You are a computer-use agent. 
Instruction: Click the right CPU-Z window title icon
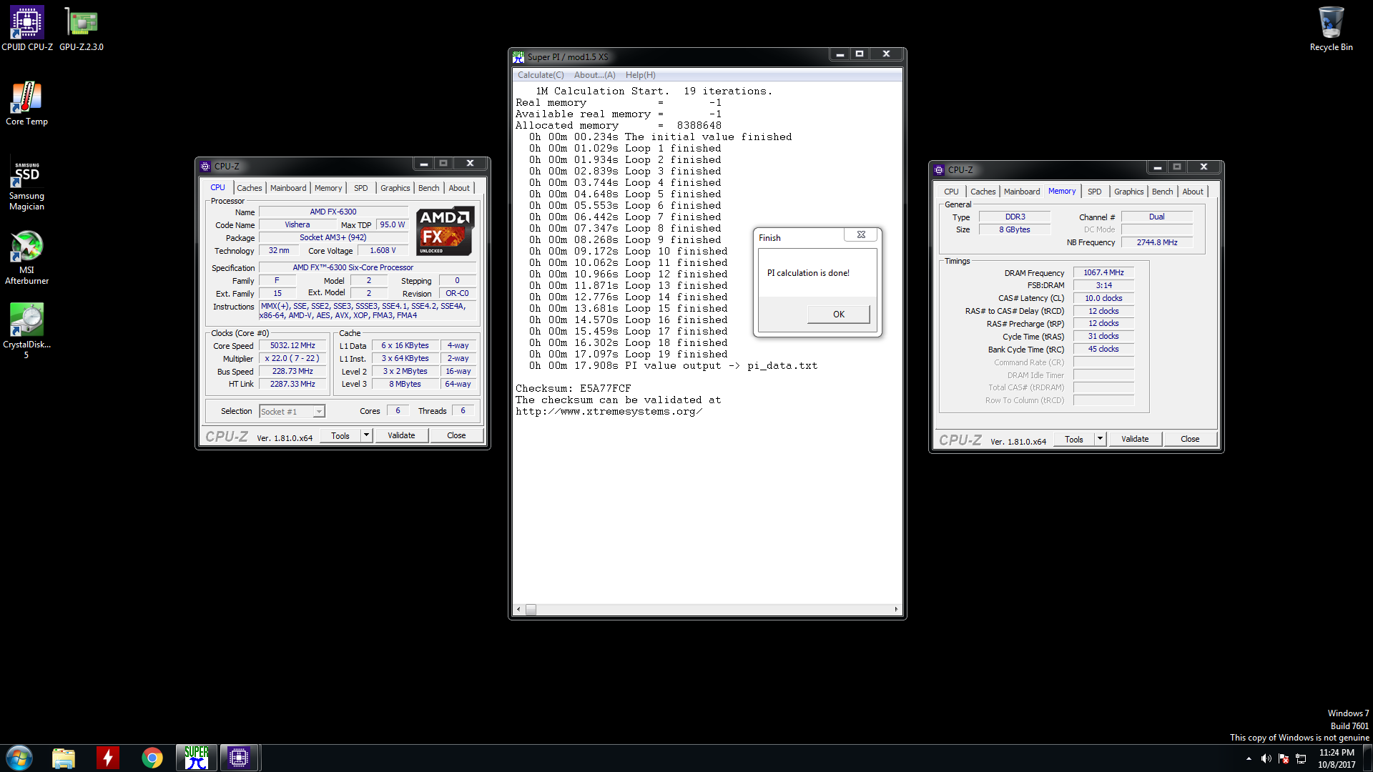pos(939,170)
